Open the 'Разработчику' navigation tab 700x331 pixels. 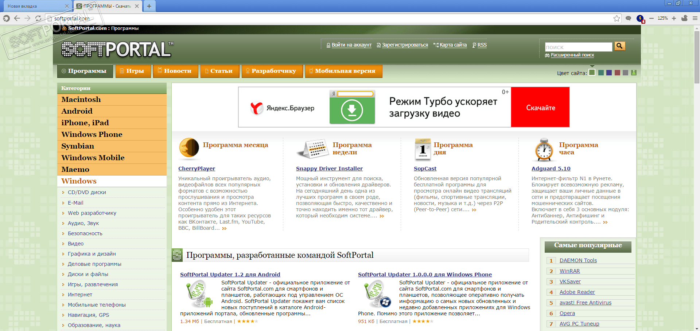point(272,71)
